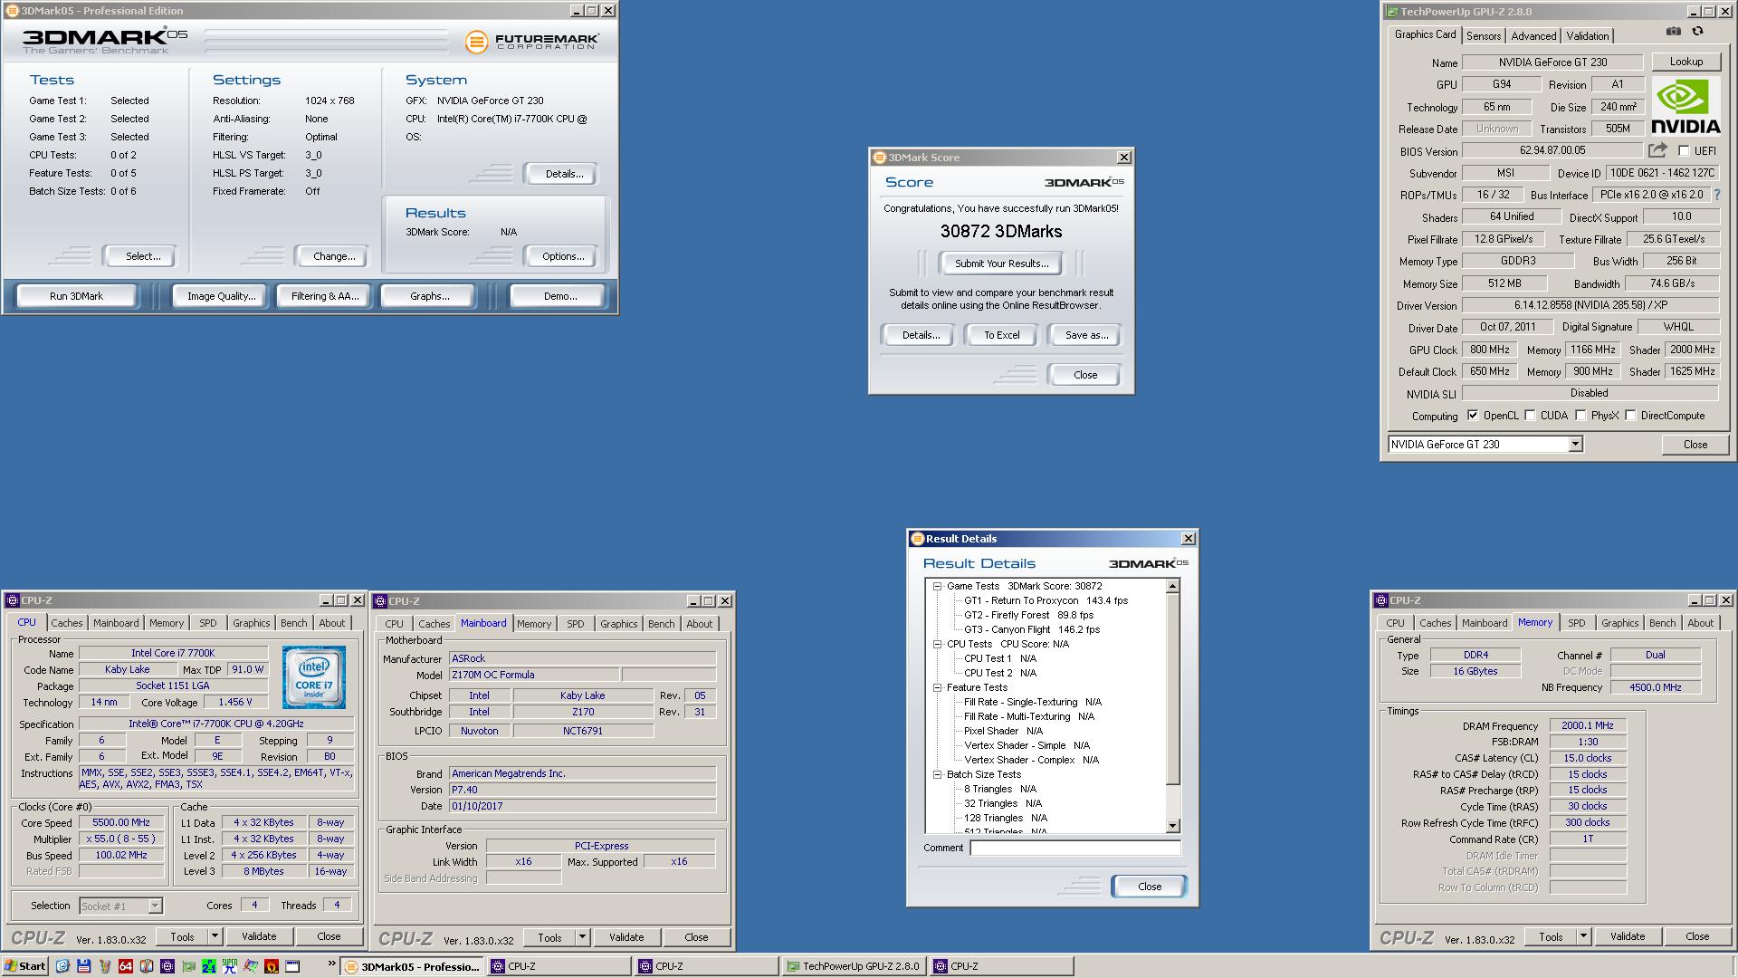Collapse the Batch Size Tests tree node
This screenshot has height=978, width=1738.
938,774
